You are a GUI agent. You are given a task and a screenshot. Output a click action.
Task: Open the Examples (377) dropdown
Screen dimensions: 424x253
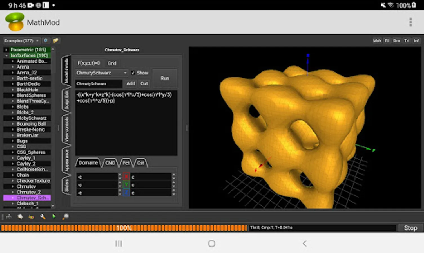point(21,41)
